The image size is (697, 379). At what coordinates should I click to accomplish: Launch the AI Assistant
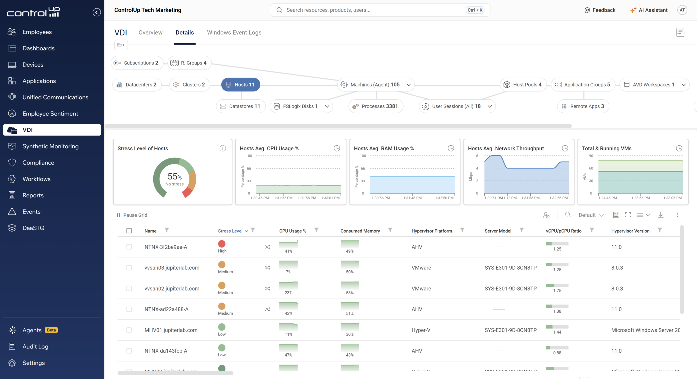[x=649, y=10]
